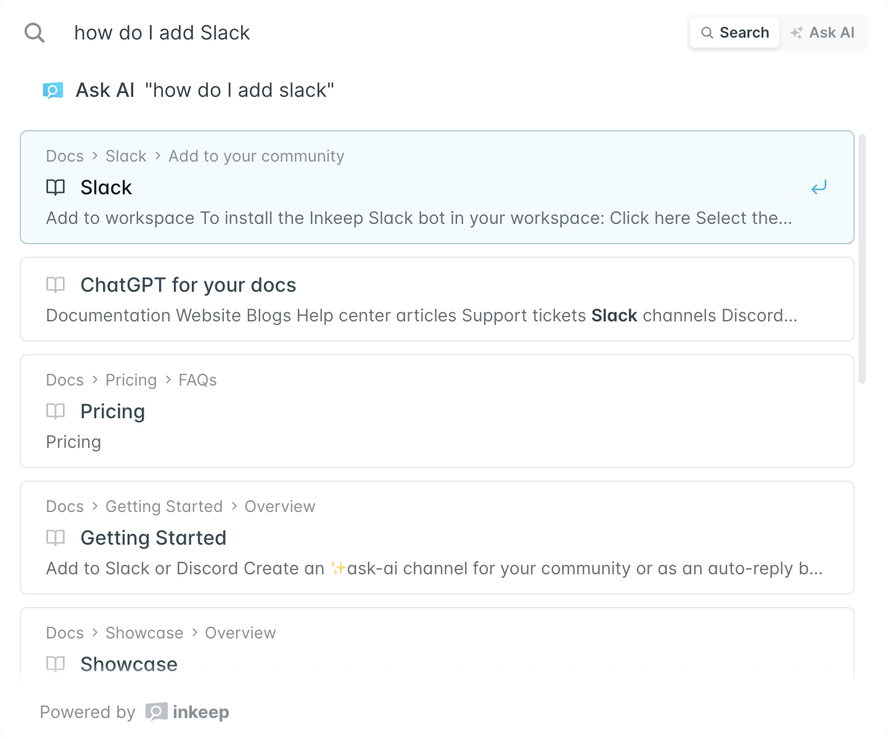Viewport: 888px width, 739px height.
Task: Click the magnifying glass search icon
Action: pos(35,33)
